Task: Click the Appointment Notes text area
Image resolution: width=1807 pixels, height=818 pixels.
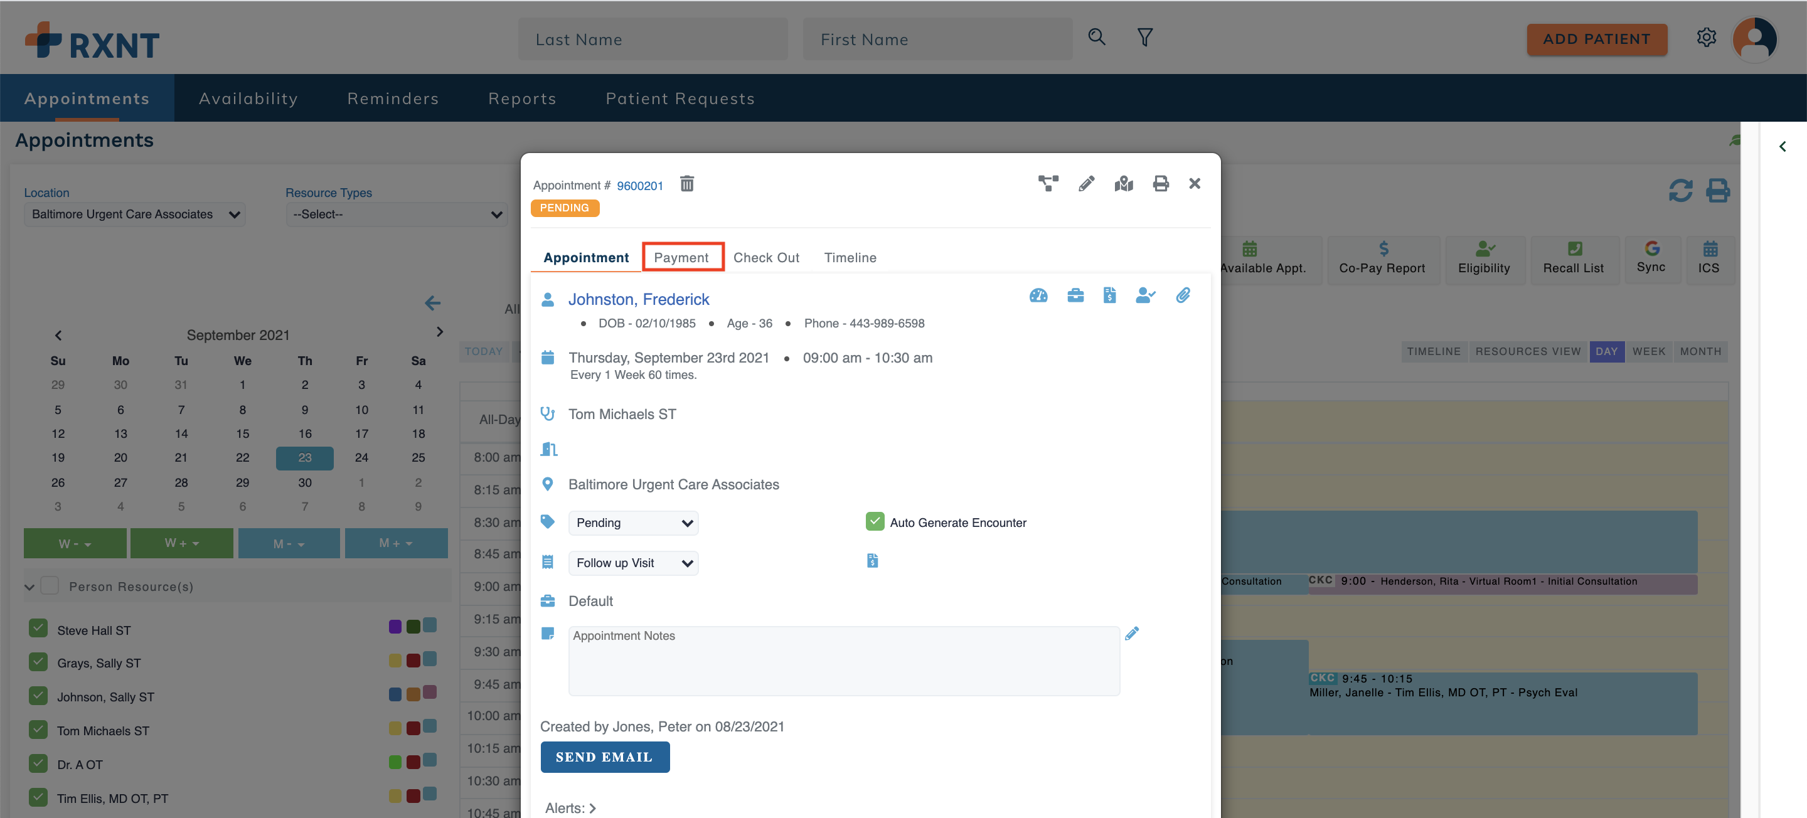Action: [844, 661]
